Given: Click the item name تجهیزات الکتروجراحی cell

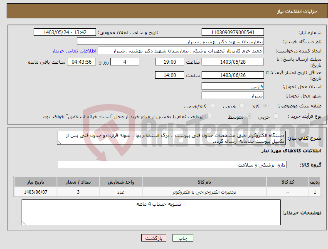Looking at the screenshot, I should coord(204,192).
